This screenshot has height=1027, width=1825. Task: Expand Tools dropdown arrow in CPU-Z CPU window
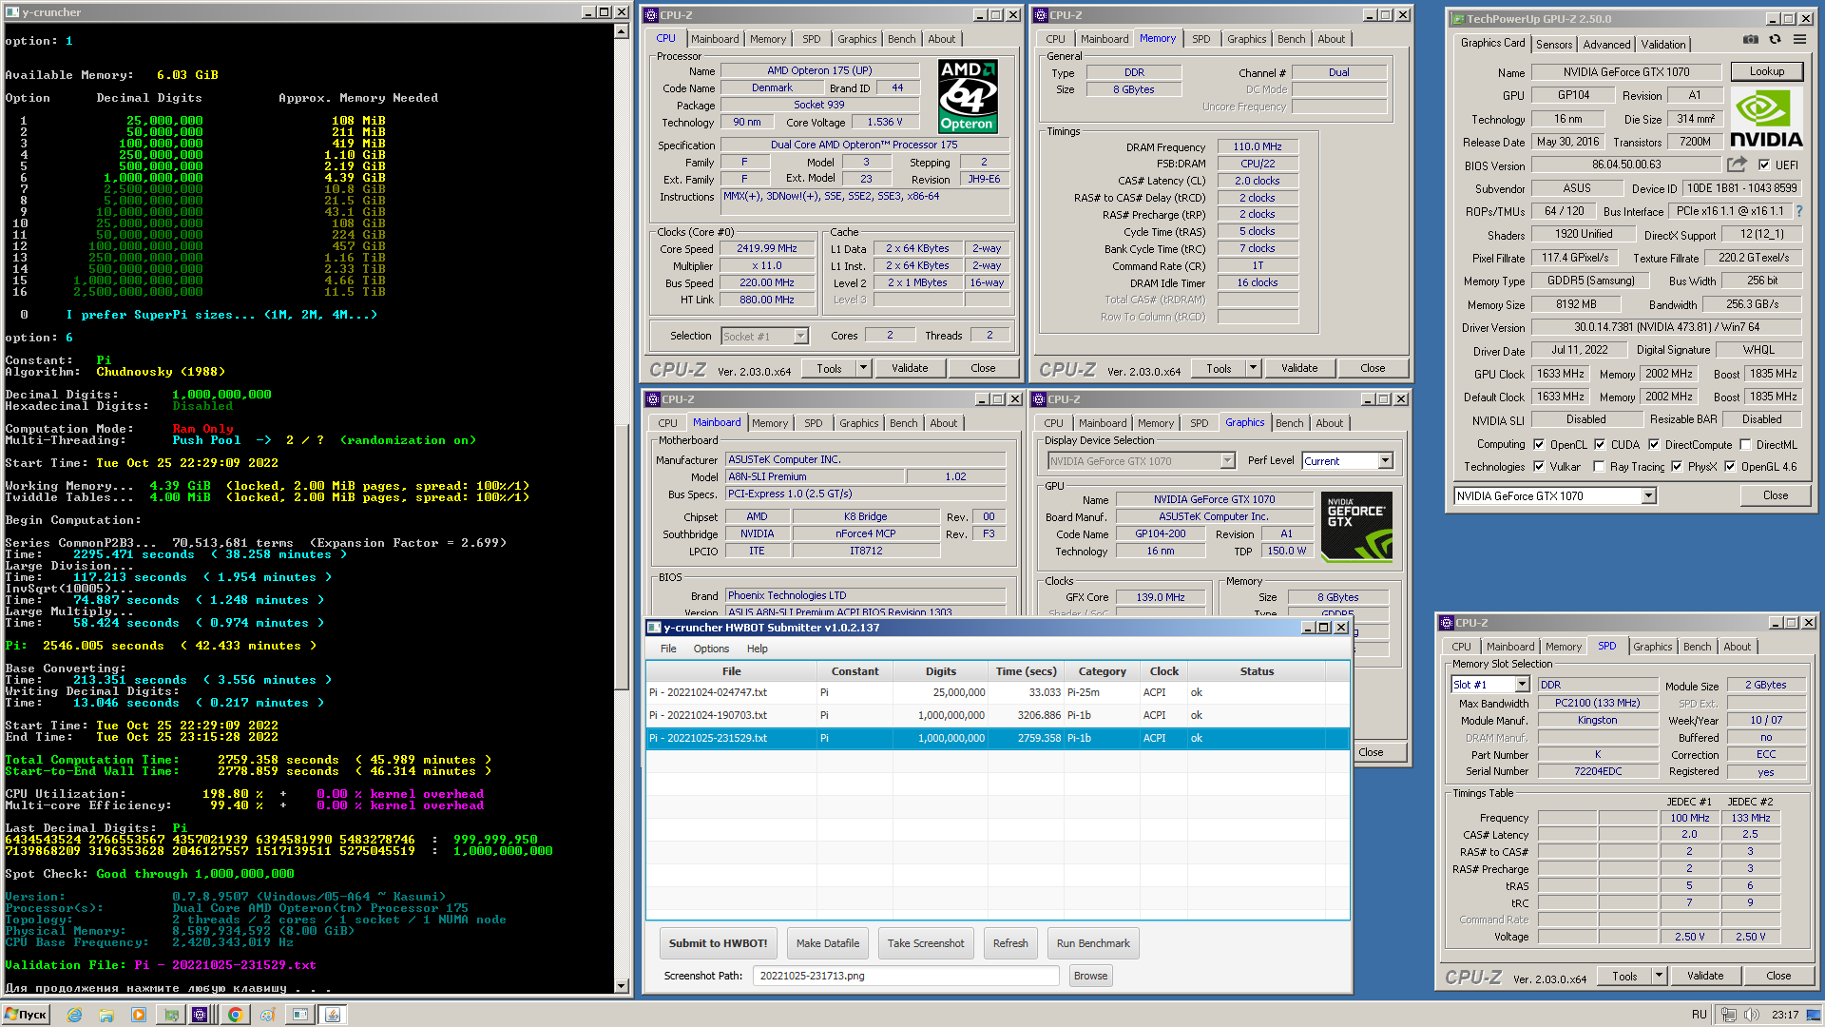pos(863,368)
